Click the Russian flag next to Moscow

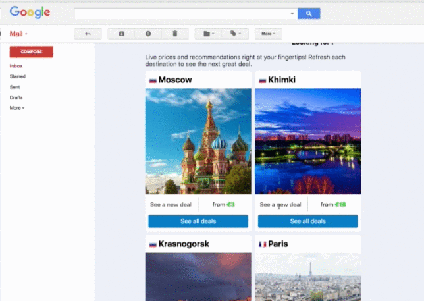pos(153,80)
